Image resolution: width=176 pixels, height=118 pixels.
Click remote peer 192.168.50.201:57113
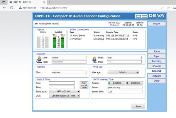point(118,36)
